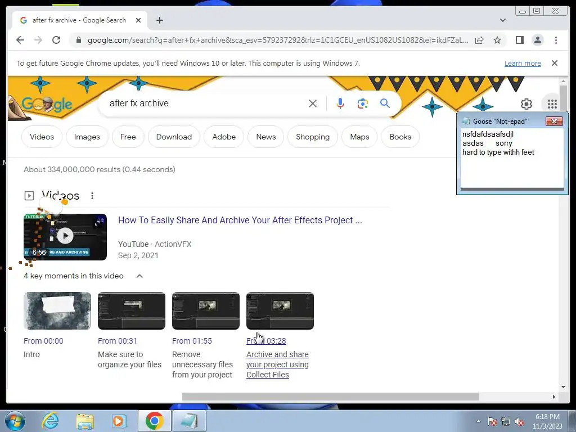Image resolution: width=576 pixels, height=432 pixels.
Task: Filter results by Images
Action: (x=87, y=137)
